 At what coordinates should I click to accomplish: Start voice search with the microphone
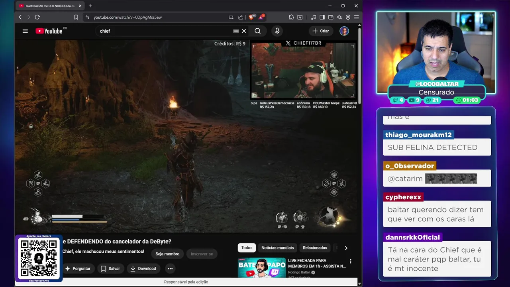(x=277, y=31)
